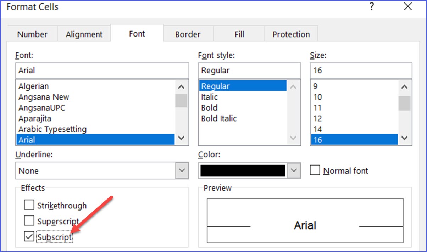Open the font Color dropdown

293,170
